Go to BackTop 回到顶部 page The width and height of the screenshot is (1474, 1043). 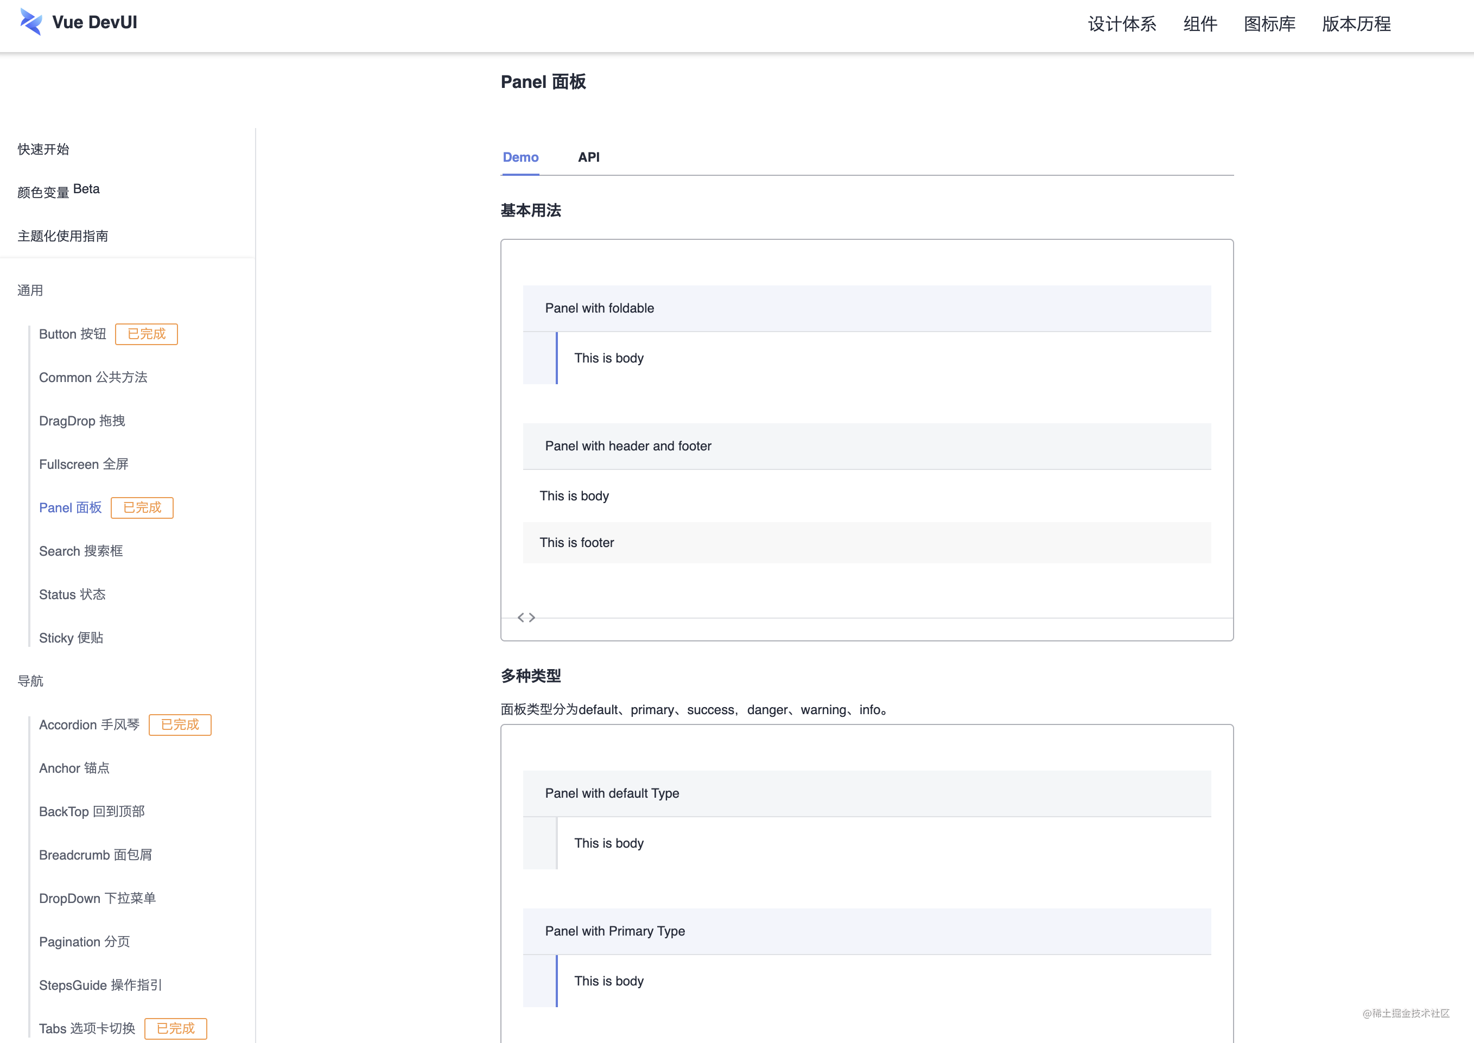click(92, 812)
